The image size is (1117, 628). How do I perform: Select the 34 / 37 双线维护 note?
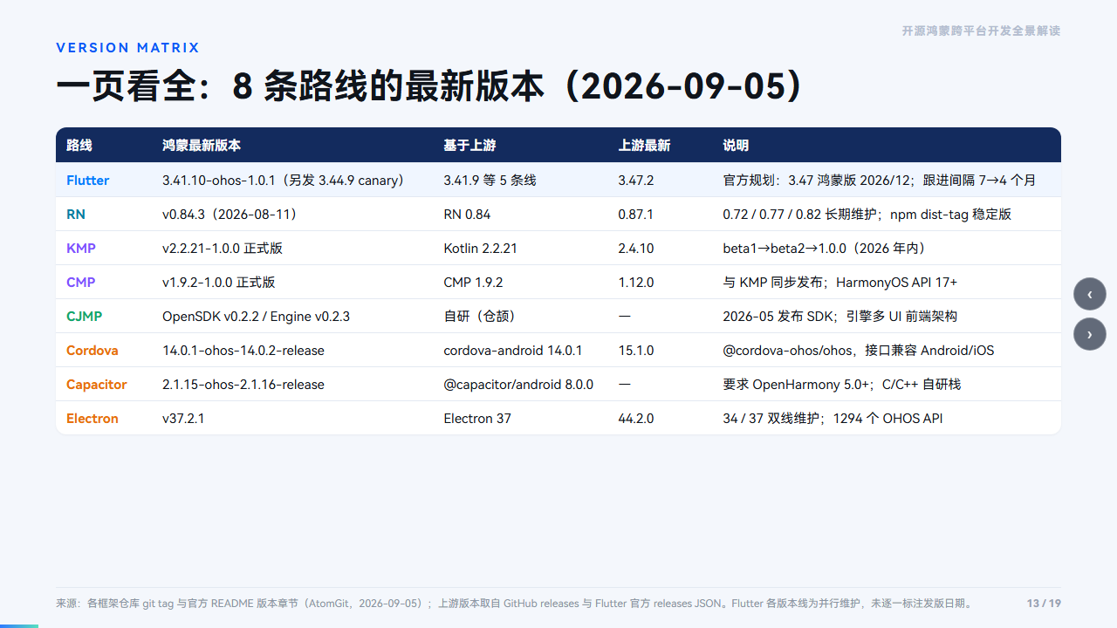833,419
